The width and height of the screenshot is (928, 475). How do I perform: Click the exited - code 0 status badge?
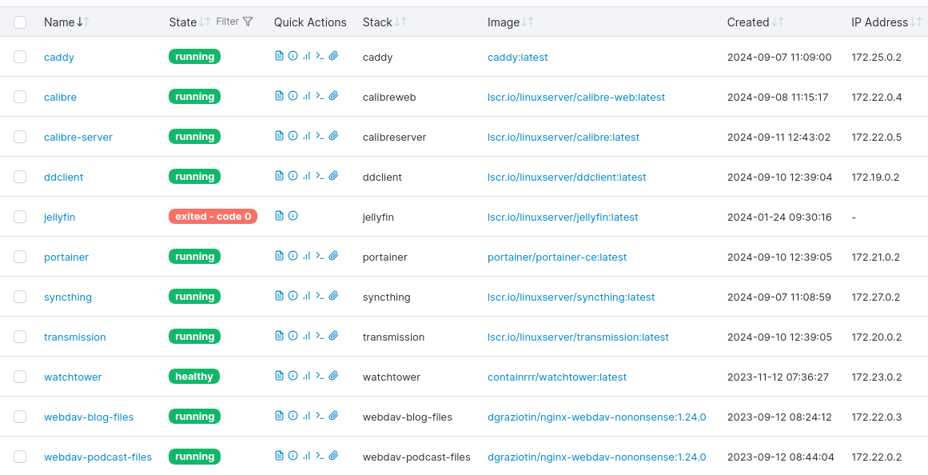click(x=213, y=217)
